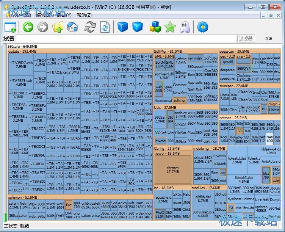This screenshot has width=285, height=232.
Task: Click the green star tag icon
Action: [170, 27]
